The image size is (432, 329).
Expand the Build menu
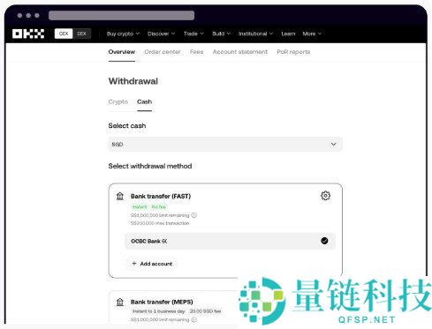click(x=222, y=34)
